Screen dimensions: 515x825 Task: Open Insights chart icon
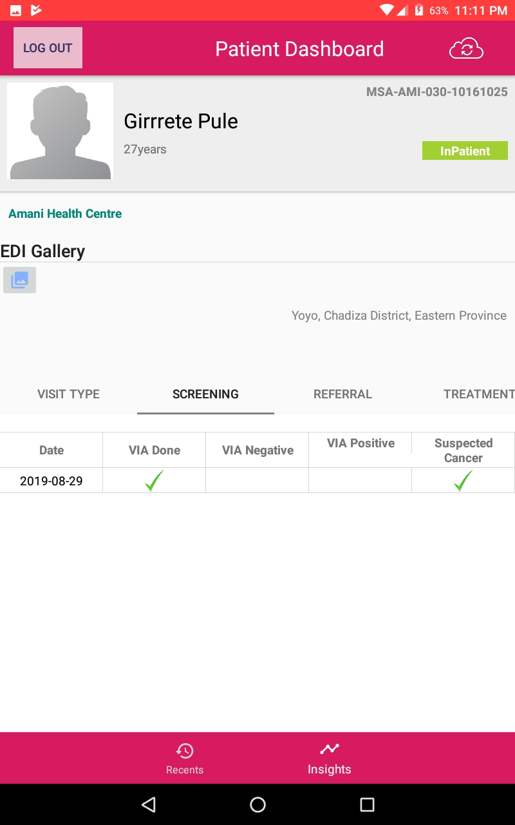pyautogui.click(x=330, y=749)
